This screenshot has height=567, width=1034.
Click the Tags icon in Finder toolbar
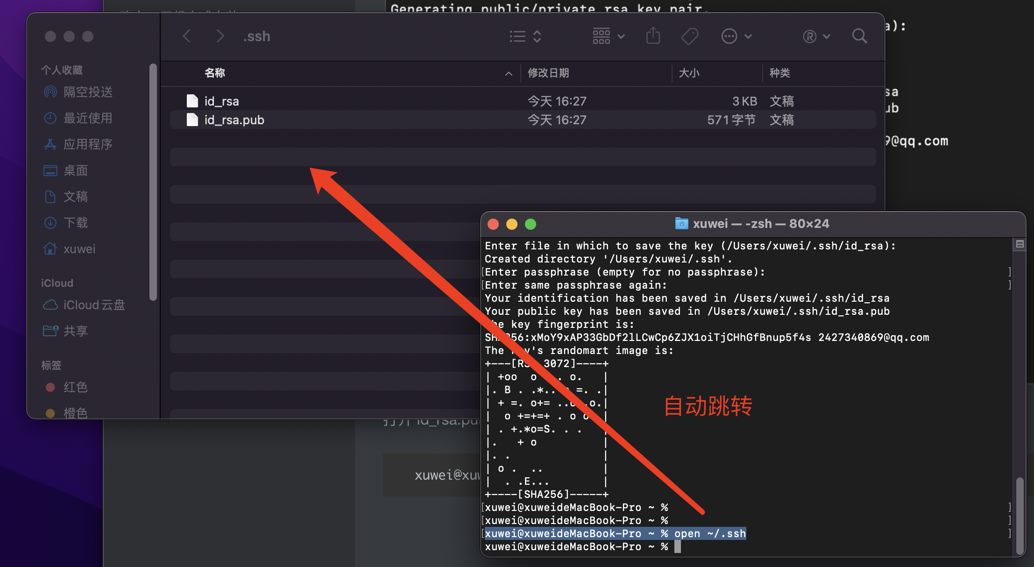click(x=689, y=36)
